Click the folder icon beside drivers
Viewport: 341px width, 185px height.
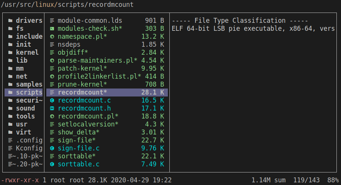10,21
